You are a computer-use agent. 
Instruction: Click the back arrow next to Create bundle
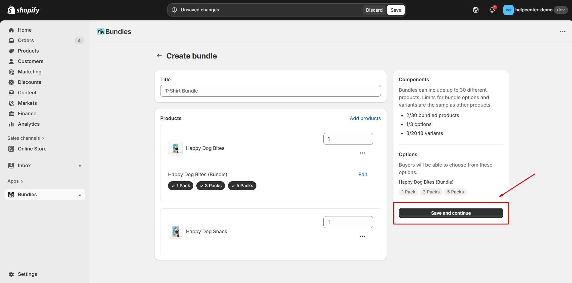click(x=159, y=56)
